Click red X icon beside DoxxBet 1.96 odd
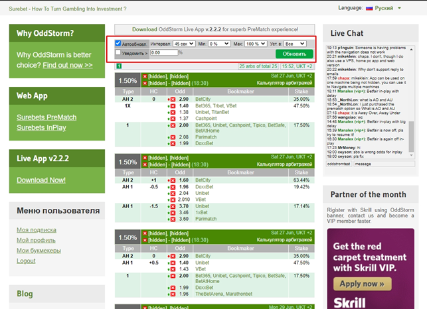Image resolution: width=427 pixels, height=309 pixels. pyautogui.click(x=173, y=187)
